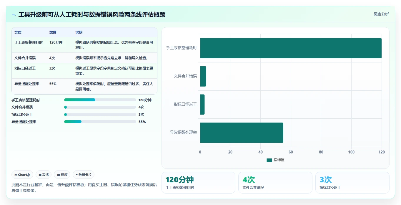The height and width of the screenshot is (205, 401).
Task: Click the 指标值 legend text
Action: pyautogui.click(x=279, y=160)
